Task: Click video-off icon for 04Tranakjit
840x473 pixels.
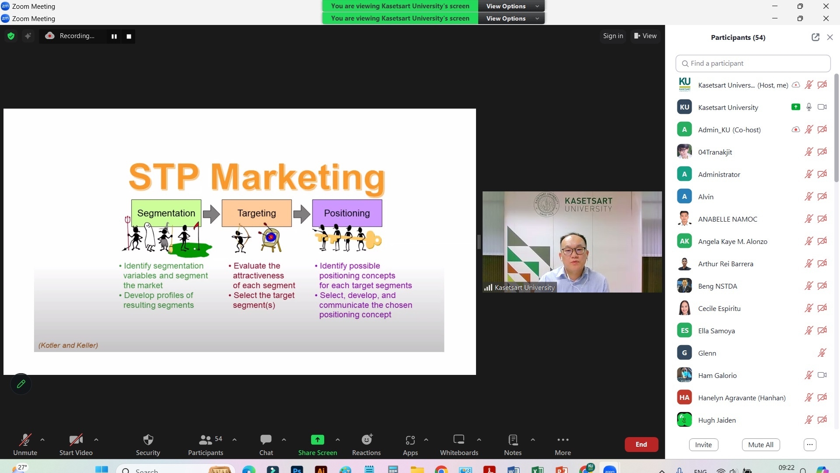Action: 822,152
